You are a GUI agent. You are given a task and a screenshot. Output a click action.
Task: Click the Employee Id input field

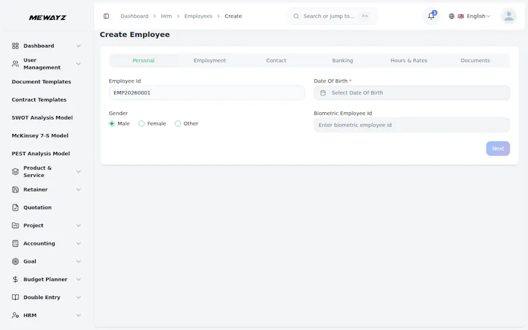tap(207, 93)
